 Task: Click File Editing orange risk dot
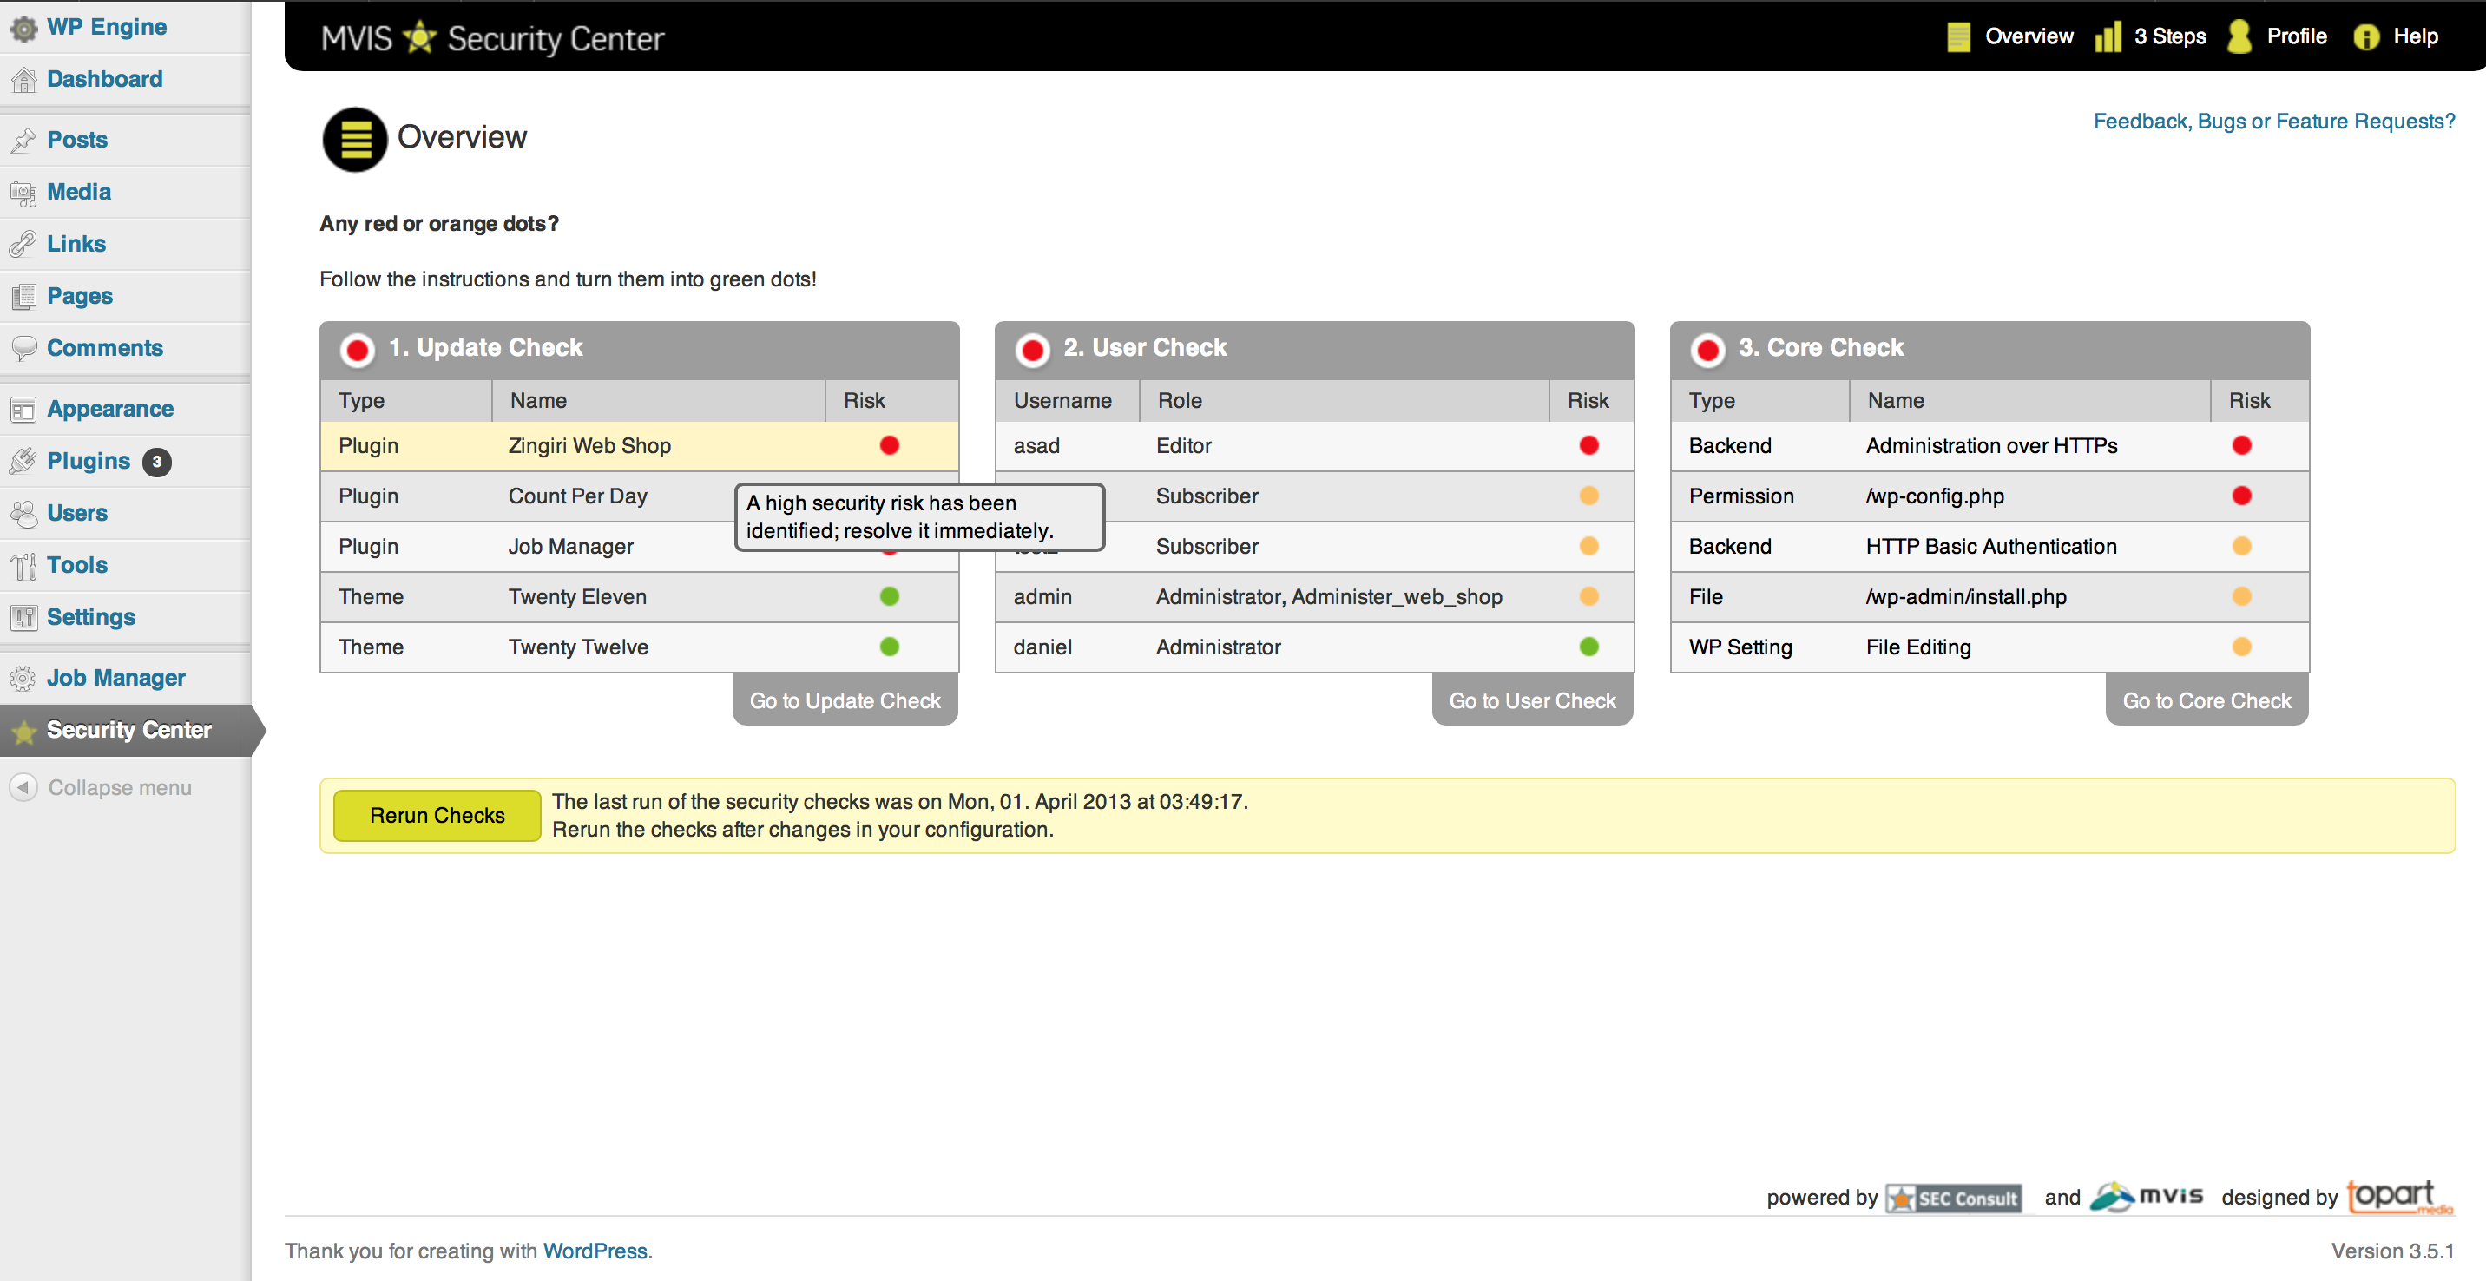coord(2242,647)
